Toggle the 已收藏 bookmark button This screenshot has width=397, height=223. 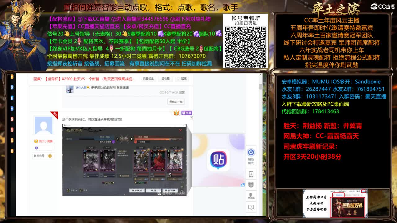(x=165, y=79)
